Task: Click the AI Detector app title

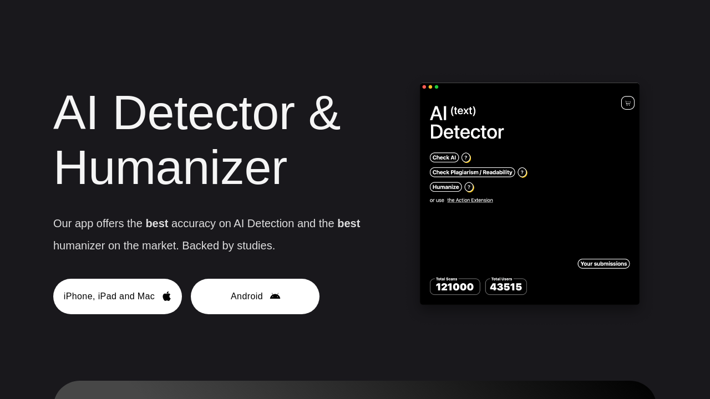Action: [466, 122]
